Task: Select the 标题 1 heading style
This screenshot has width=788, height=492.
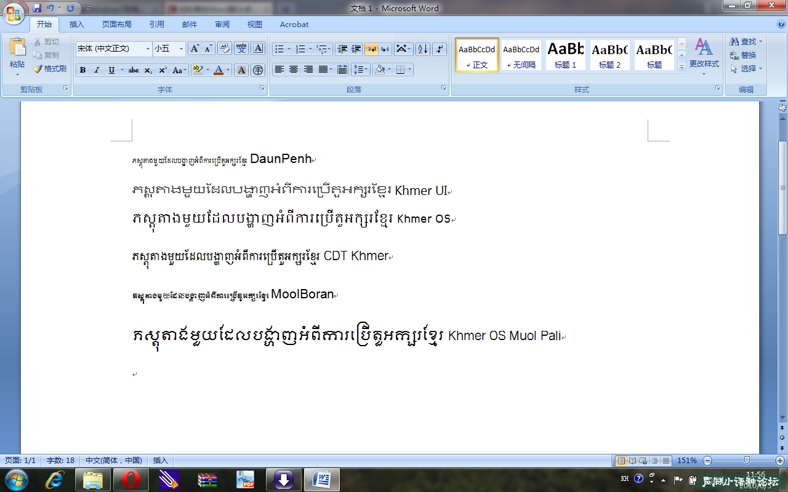Action: click(566, 55)
